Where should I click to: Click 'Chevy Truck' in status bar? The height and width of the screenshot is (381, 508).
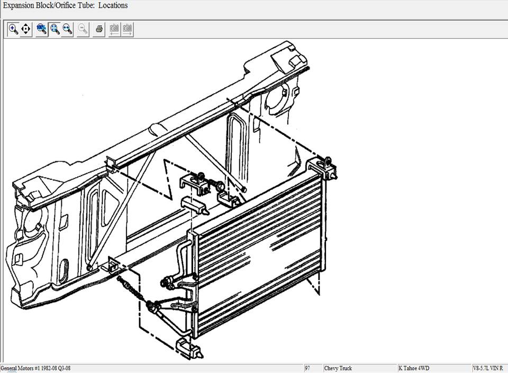tap(339, 368)
